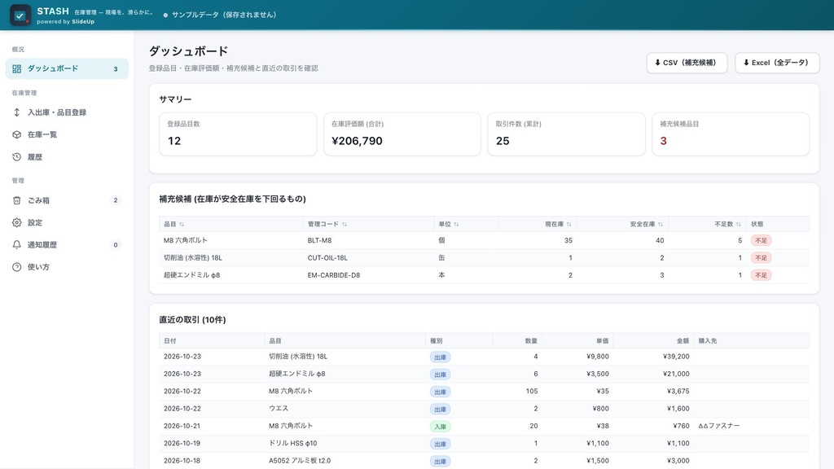Click management code EM-CARBIDE-D8
The width and height of the screenshot is (834, 469).
click(x=333, y=275)
